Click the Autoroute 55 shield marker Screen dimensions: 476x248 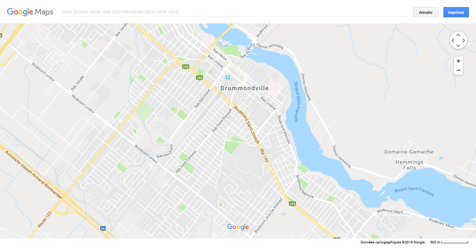point(103,228)
